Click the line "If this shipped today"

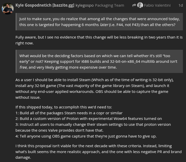tap(64, 107)
